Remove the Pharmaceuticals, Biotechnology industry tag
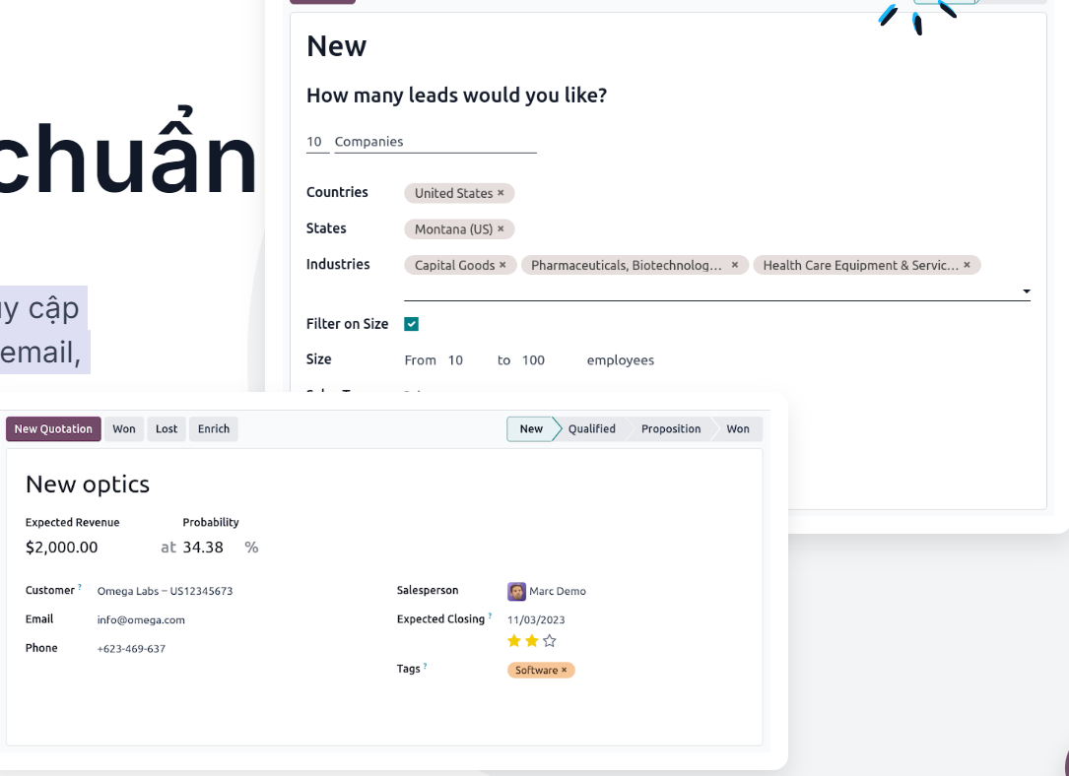1069x776 pixels. tap(734, 265)
